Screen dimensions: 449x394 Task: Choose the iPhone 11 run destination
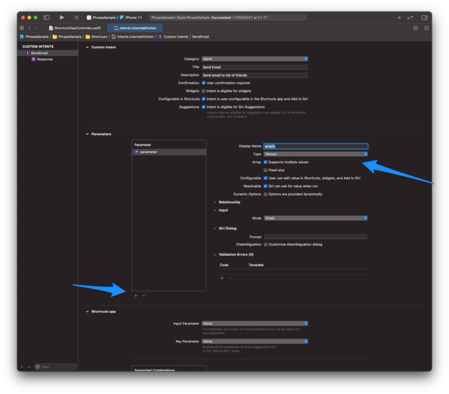tap(131, 18)
